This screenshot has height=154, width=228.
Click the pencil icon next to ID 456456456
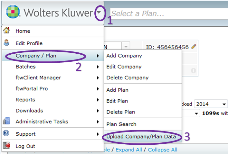[x=194, y=47]
